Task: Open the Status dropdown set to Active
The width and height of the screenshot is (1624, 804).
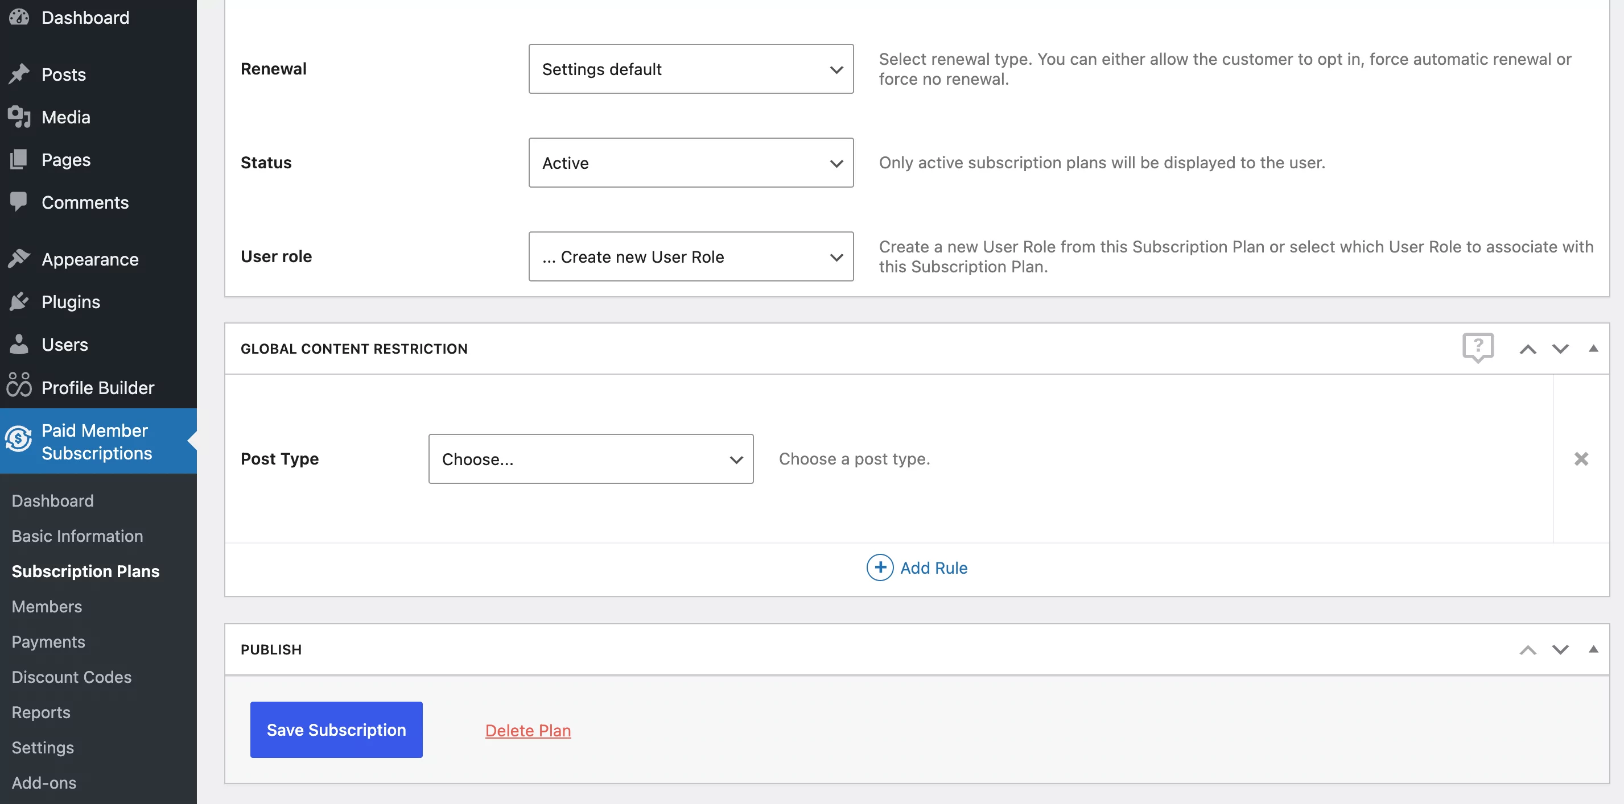Action: click(x=691, y=163)
